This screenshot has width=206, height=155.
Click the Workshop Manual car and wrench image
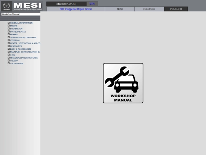[123, 83]
